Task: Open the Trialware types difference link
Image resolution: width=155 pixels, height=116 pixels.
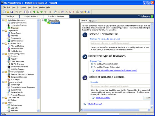Action: click(116, 70)
